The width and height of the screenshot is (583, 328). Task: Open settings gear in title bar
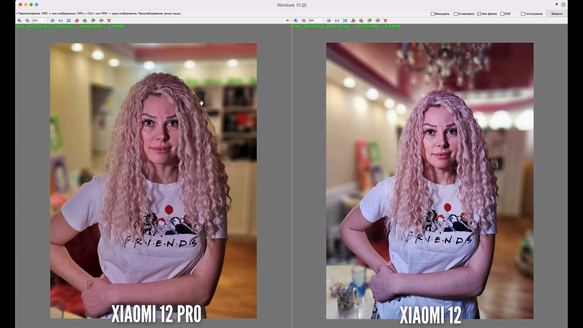(x=563, y=5)
